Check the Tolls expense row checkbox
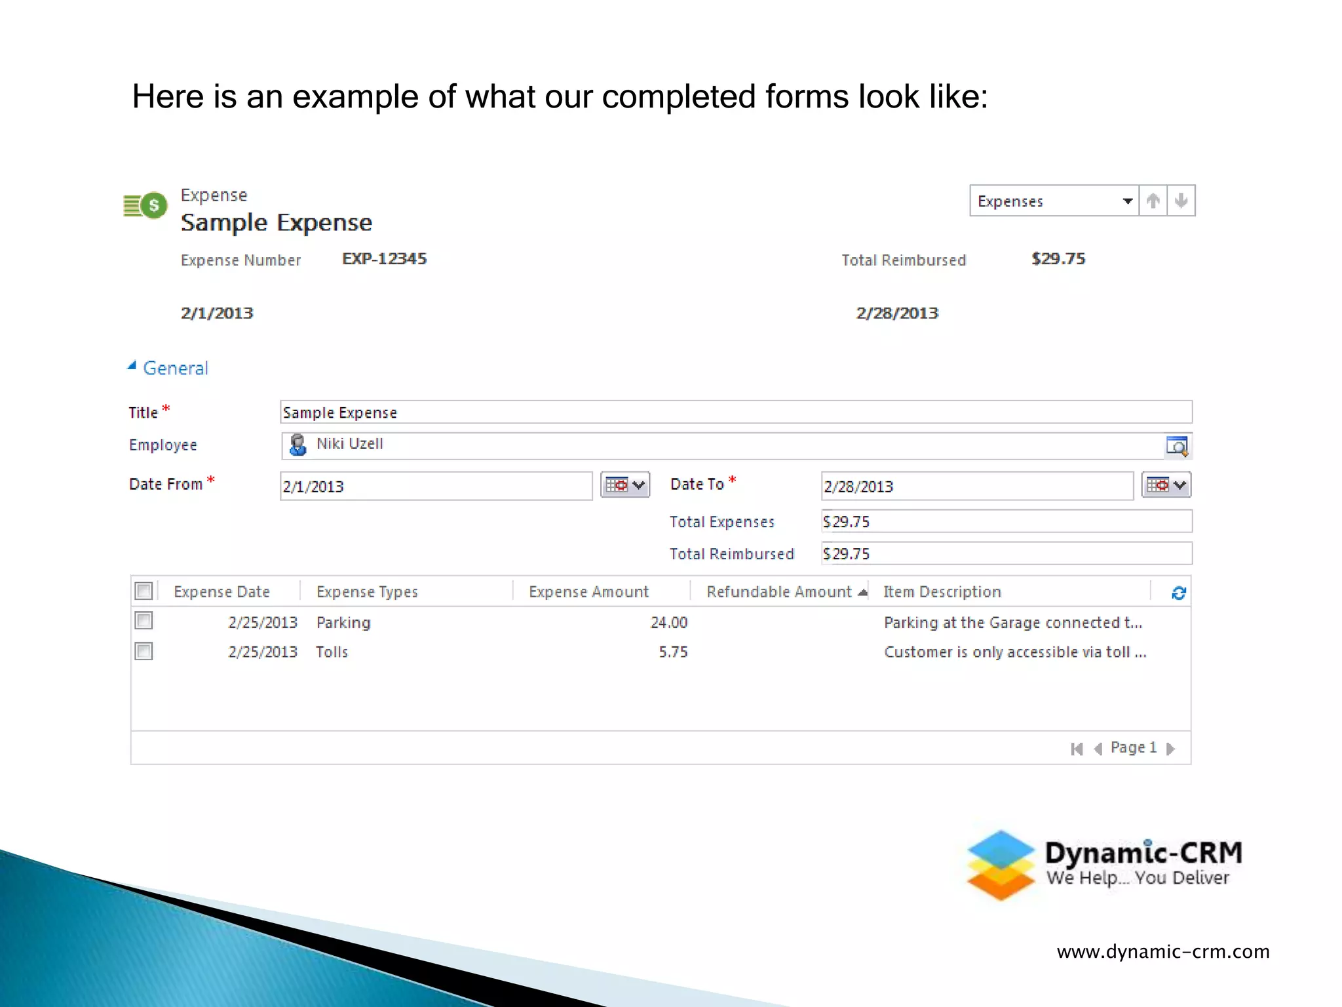 tap(144, 651)
